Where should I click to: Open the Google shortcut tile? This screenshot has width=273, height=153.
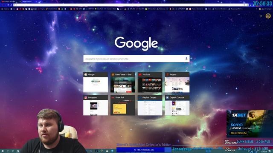[x=96, y=82]
